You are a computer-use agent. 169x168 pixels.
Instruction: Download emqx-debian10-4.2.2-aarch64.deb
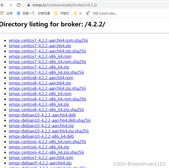tap(42, 115)
